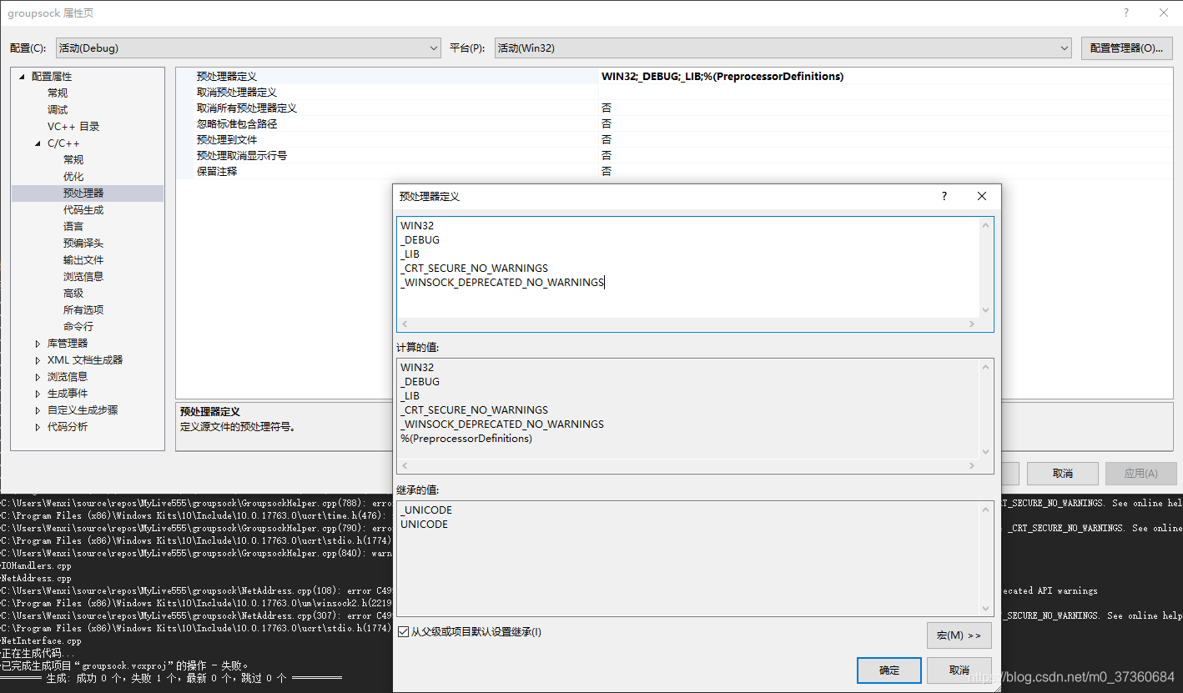Select 调试 in the property tree
The image size is (1183, 693).
click(x=58, y=110)
